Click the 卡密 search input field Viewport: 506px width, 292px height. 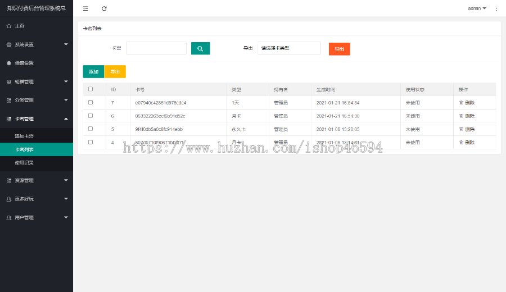point(156,48)
